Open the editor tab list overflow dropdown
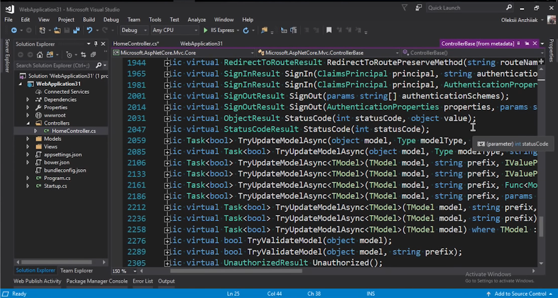This screenshot has width=558, height=298. [542, 43]
